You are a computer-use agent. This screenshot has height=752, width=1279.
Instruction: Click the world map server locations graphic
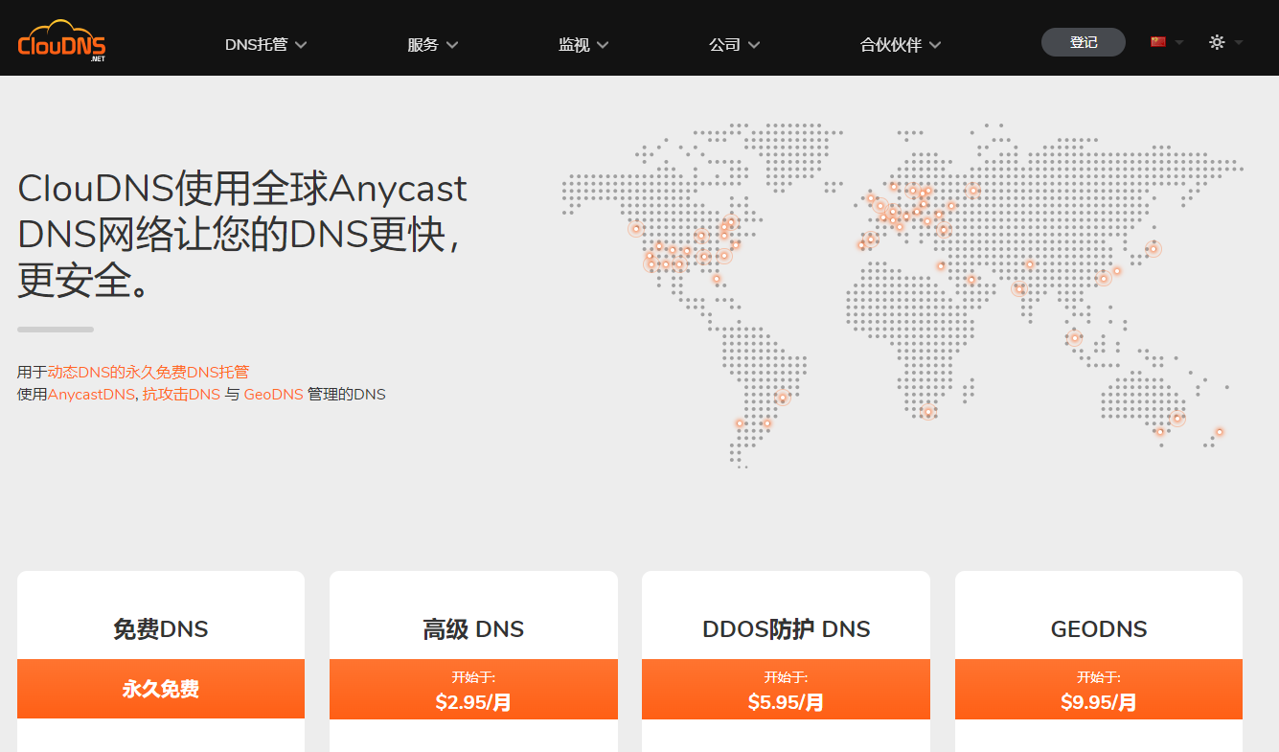(902, 295)
